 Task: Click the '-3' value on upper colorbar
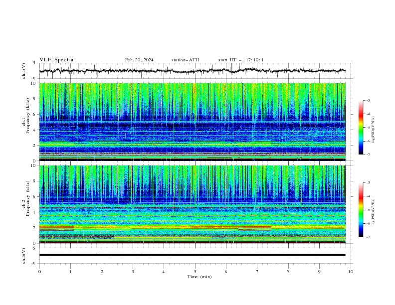(368, 100)
